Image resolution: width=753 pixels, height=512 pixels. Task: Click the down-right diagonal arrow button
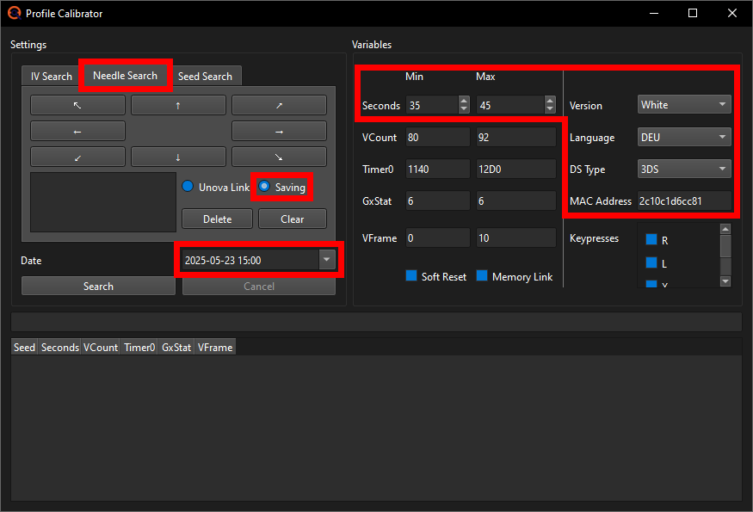(x=278, y=157)
